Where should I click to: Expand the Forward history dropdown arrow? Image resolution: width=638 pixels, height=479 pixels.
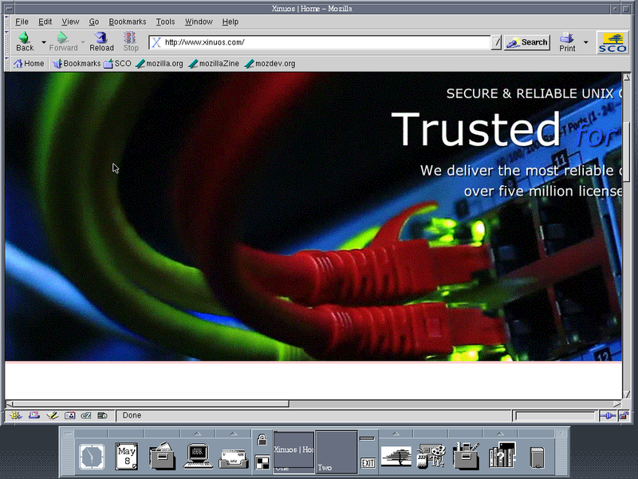click(83, 42)
